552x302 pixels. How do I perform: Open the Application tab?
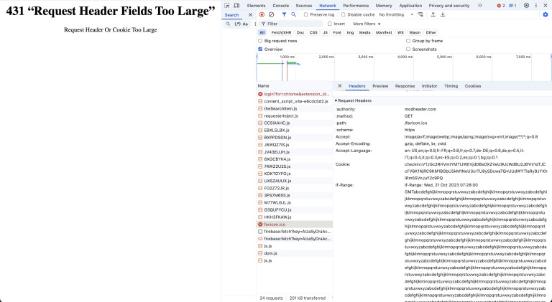[x=410, y=6]
